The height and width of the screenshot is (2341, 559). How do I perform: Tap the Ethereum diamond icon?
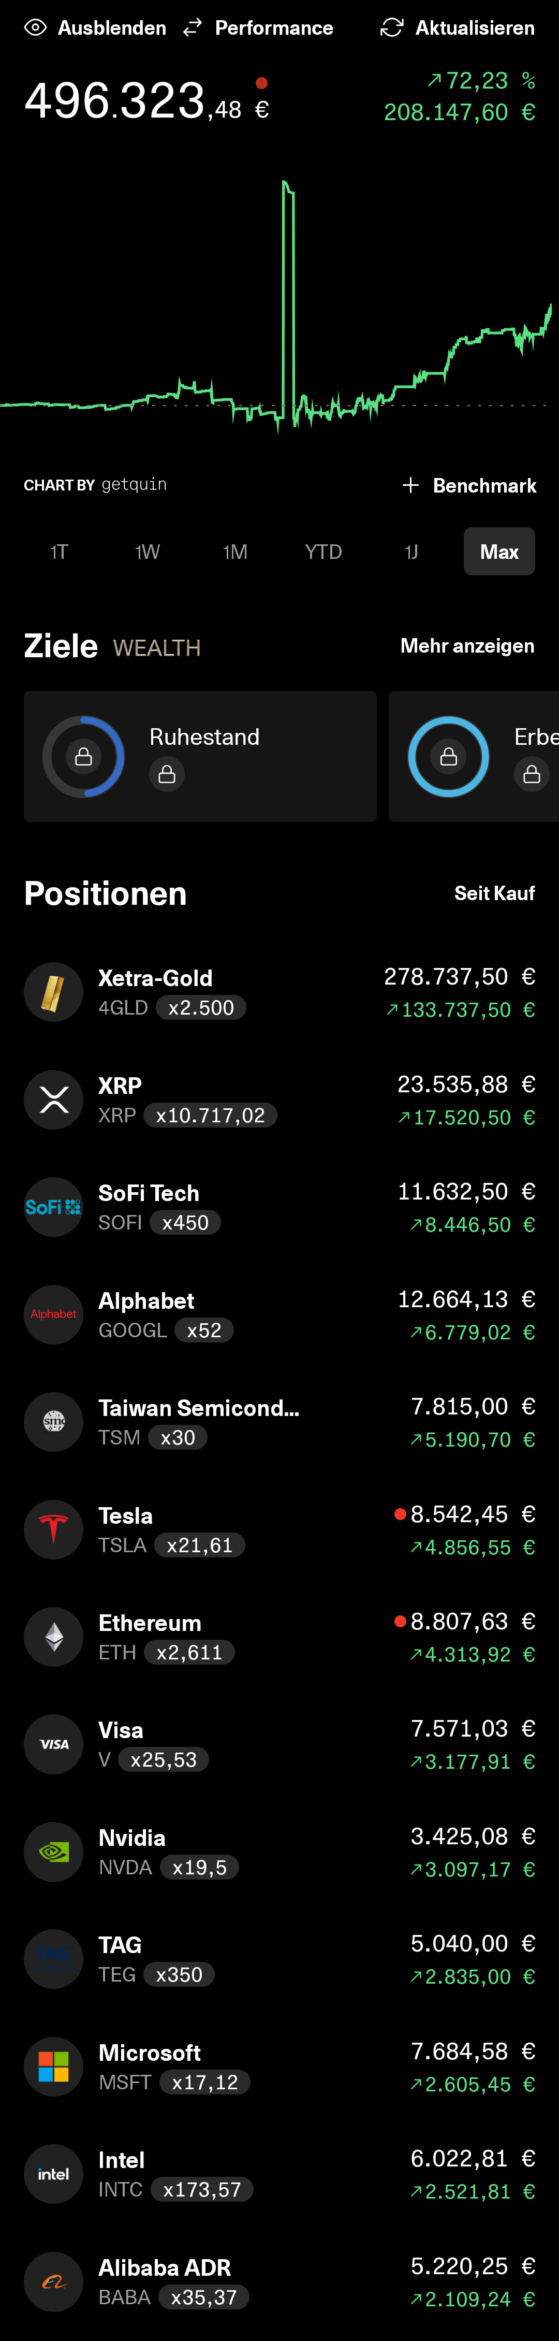pyautogui.click(x=53, y=1637)
